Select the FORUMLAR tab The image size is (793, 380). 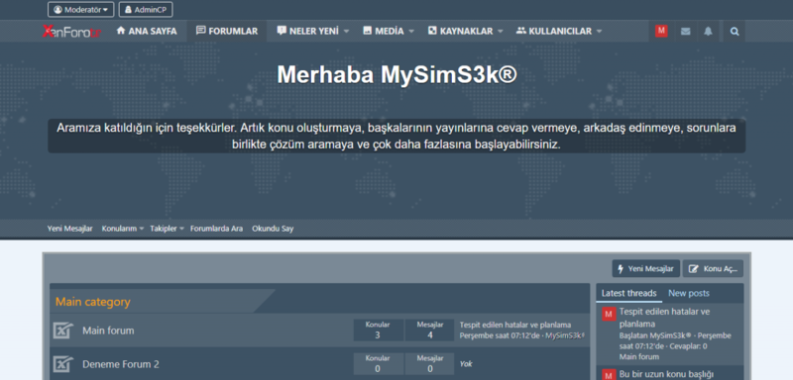tap(227, 32)
